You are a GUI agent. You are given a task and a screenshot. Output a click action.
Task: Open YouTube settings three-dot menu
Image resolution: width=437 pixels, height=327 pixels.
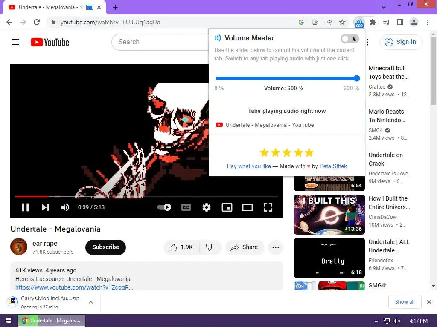point(367,42)
